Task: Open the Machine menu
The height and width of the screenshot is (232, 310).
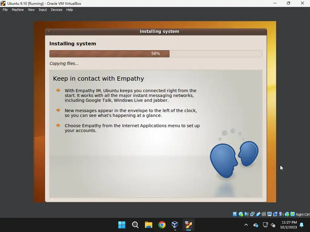Action: (x=18, y=10)
